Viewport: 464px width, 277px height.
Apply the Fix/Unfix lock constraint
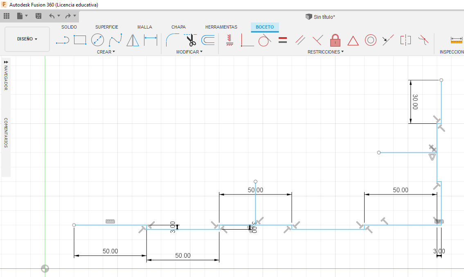tap(335, 40)
